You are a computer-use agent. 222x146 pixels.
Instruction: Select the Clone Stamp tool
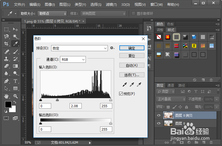coord(6,59)
